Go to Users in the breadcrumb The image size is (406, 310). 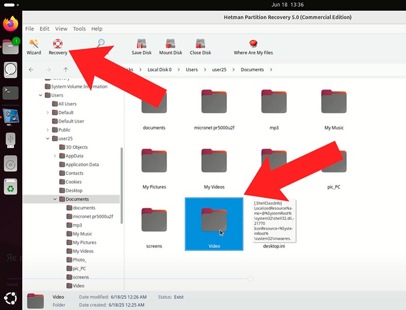[192, 70]
